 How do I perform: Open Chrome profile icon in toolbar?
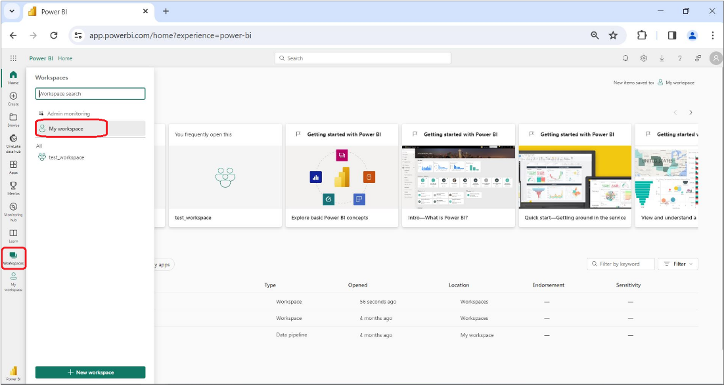[x=692, y=35]
